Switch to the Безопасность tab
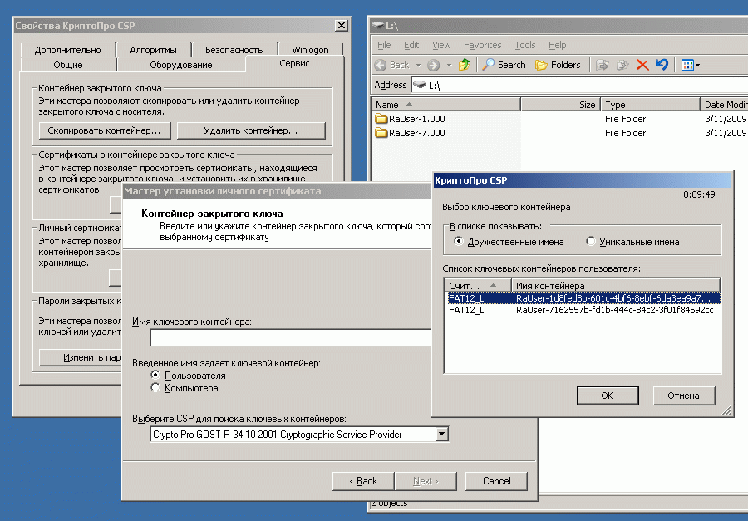 pos(234,50)
